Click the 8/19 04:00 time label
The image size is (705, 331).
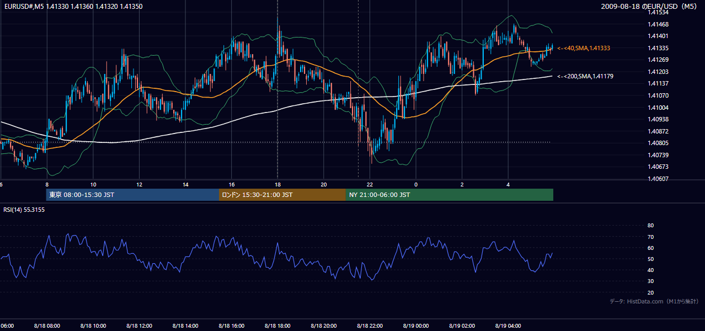point(508,325)
